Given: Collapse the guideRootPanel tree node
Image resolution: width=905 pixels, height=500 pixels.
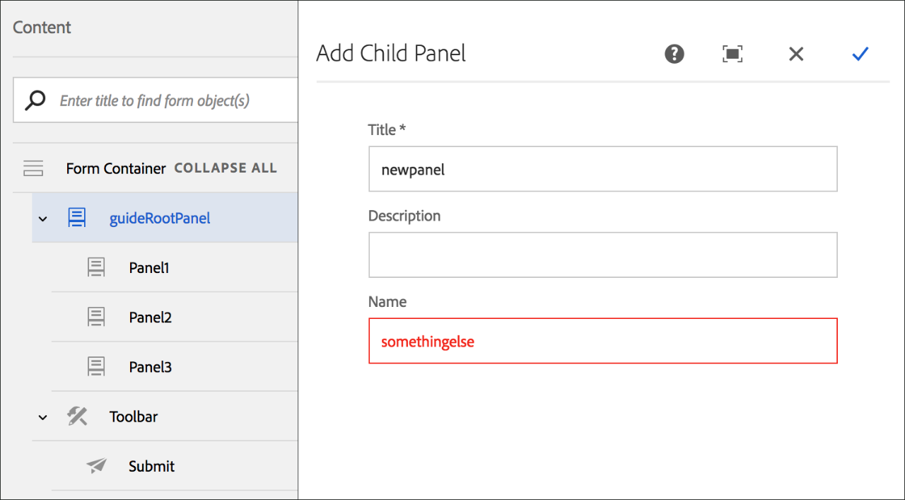Looking at the screenshot, I should tap(42, 219).
